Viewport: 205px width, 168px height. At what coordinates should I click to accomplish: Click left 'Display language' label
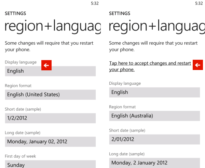[x=20, y=62]
